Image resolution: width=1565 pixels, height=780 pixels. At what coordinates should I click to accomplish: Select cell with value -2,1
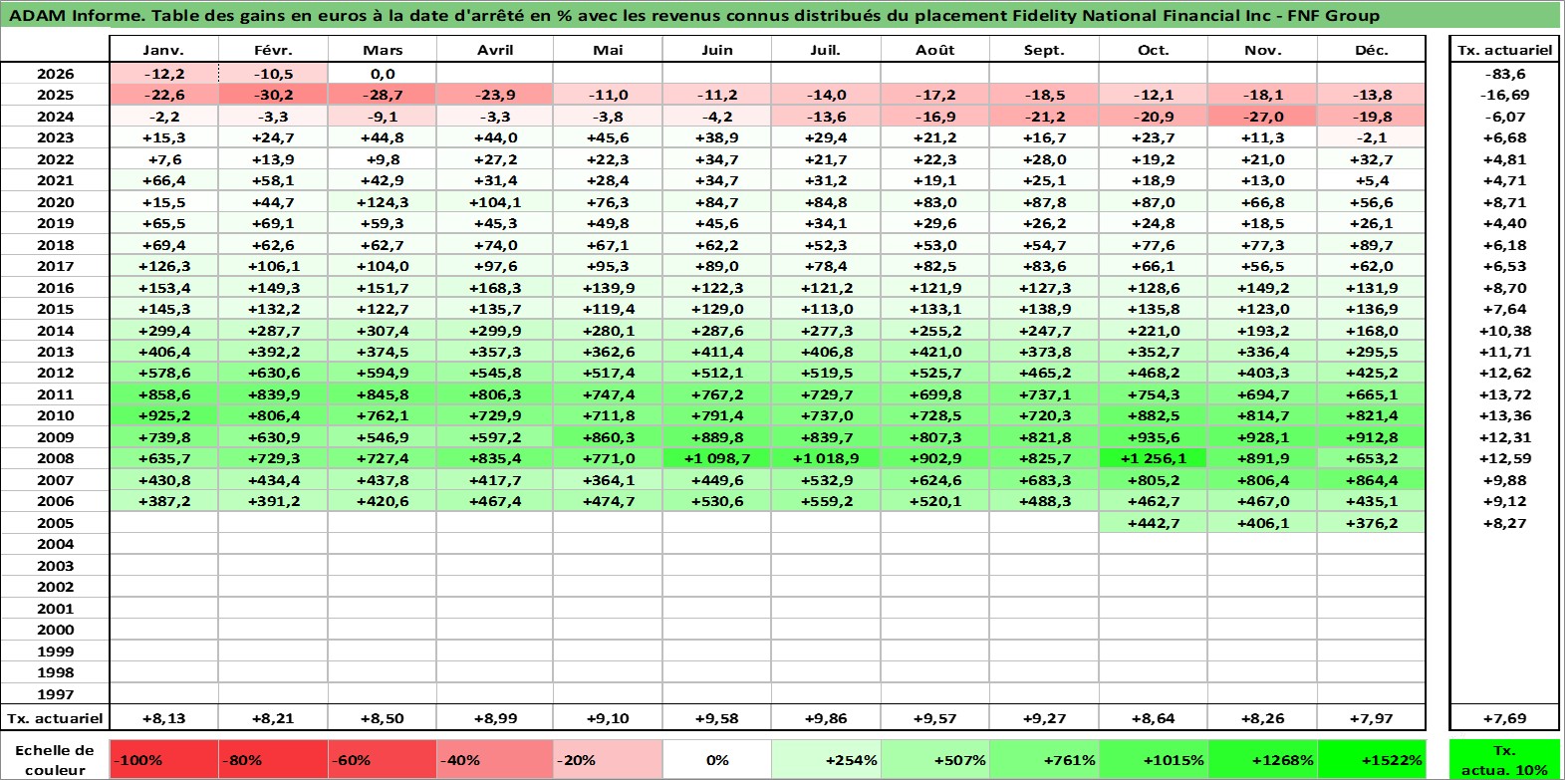pos(1371,137)
